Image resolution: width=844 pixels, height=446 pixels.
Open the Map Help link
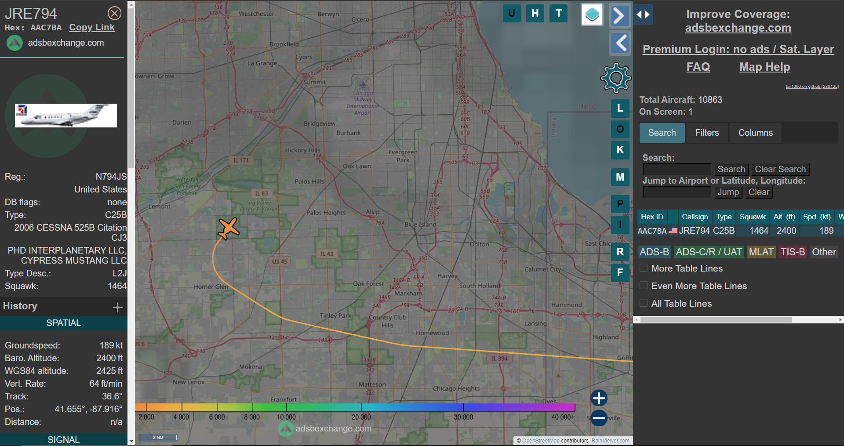coord(764,67)
